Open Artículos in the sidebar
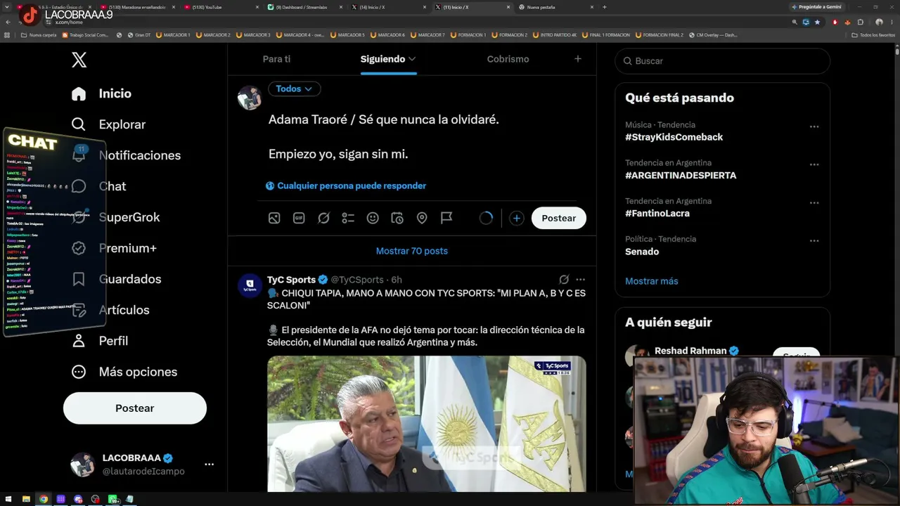The image size is (900, 506). [x=110, y=310]
